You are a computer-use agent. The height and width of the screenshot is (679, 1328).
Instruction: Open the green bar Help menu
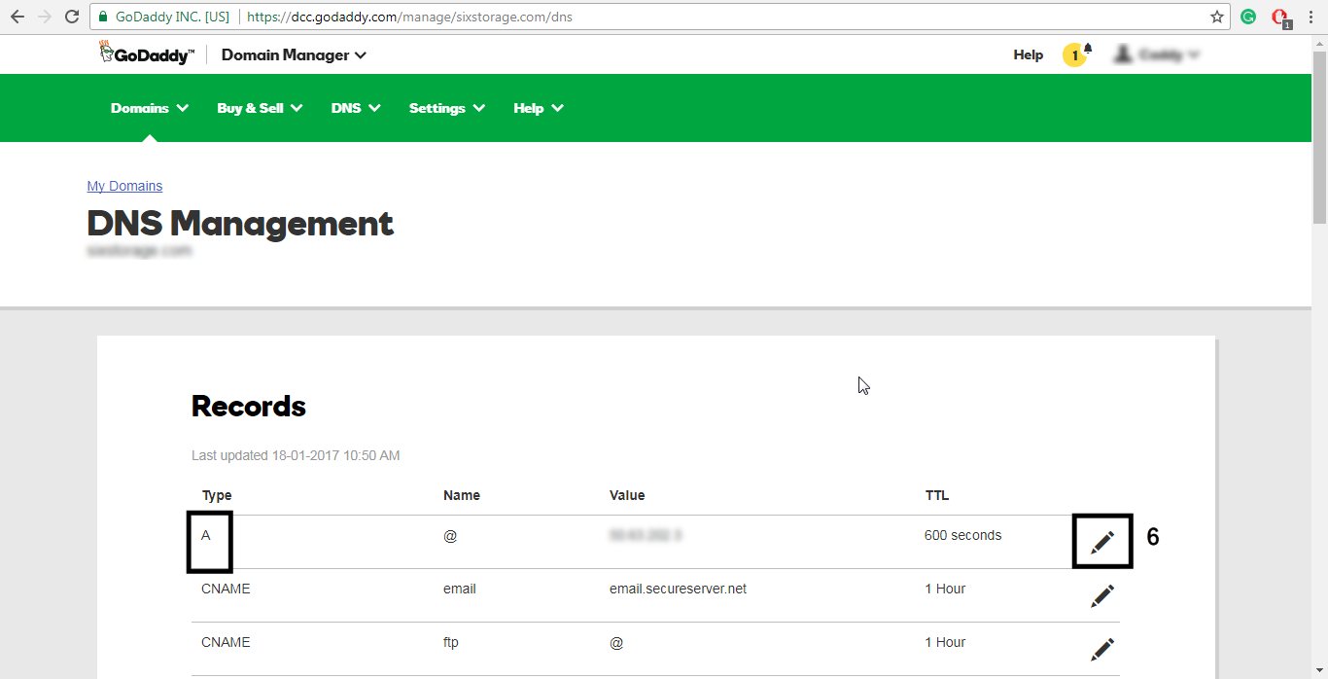(x=539, y=108)
